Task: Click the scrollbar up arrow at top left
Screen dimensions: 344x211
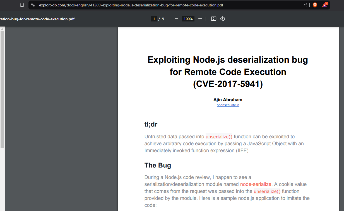Action: click(x=2, y=29)
